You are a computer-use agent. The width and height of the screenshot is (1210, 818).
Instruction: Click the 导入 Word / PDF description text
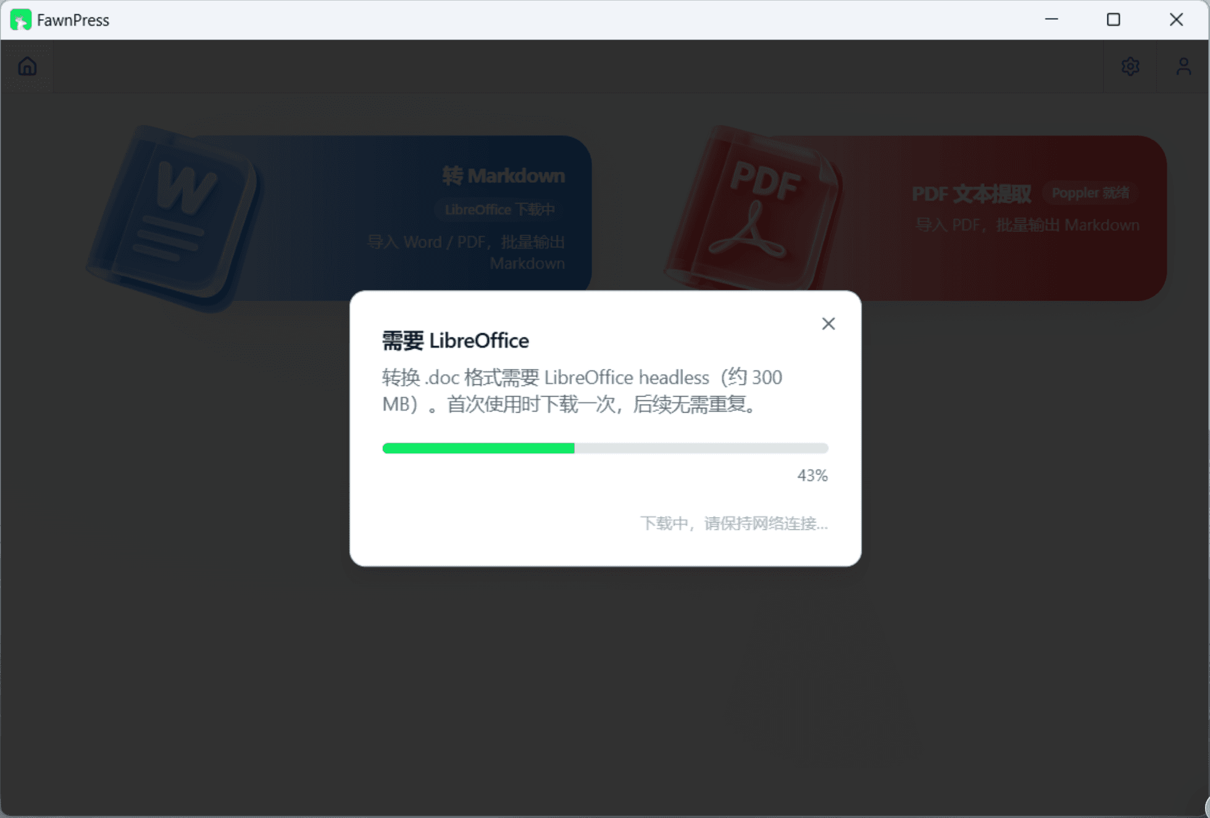point(466,252)
